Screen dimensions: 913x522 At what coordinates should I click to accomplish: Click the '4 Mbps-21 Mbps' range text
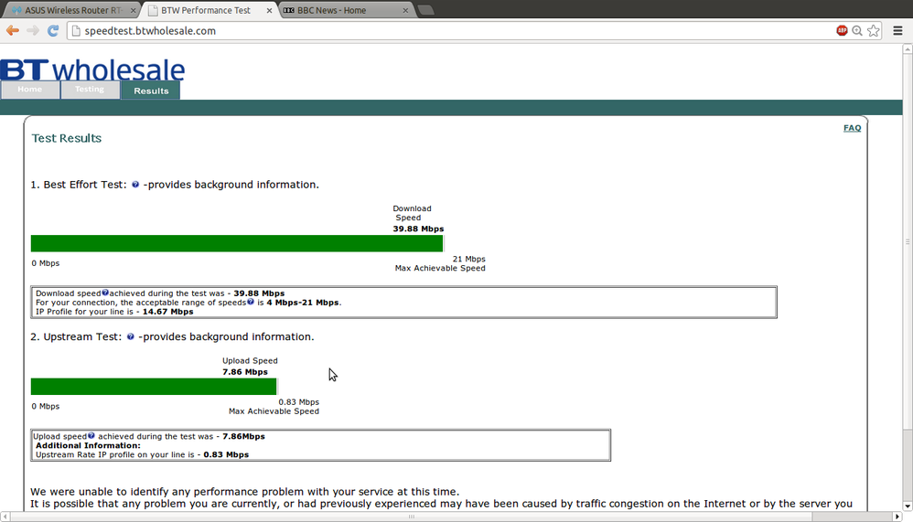(x=303, y=303)
